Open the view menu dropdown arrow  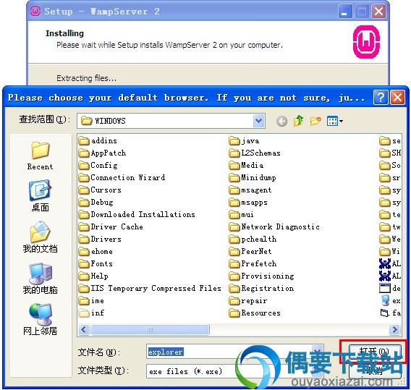click(x=341, y=121)
